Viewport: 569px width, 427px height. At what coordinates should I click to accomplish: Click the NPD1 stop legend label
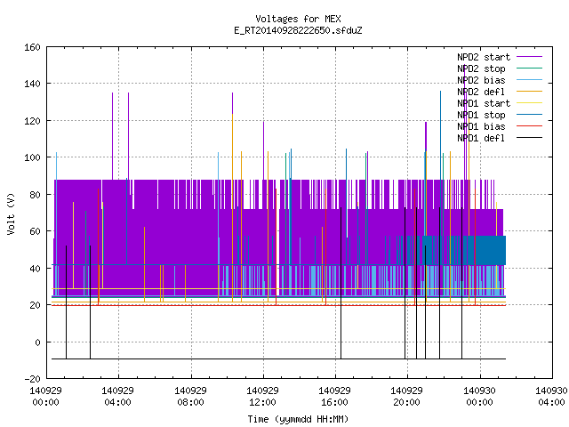[481, 115]
